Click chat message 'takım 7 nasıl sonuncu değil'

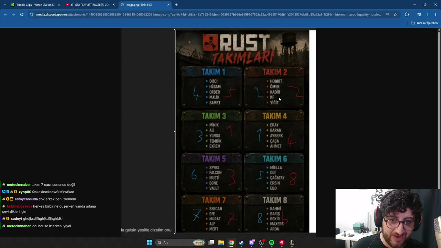tap(53, 185)
